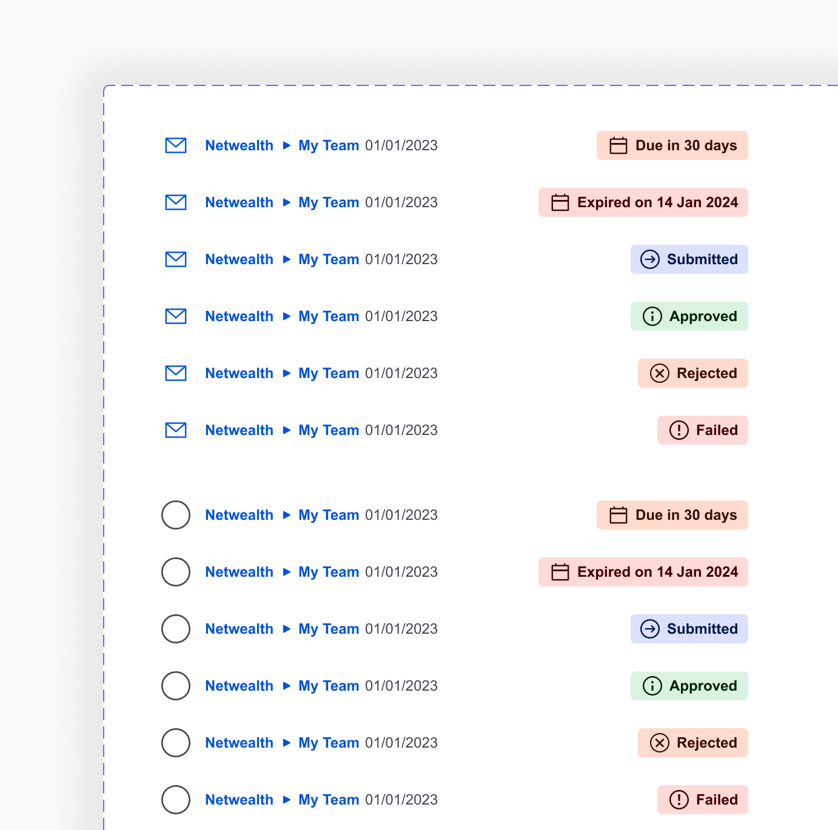This screenshot has height=830, width=838.
Task: Expand the arrow after Netwealth in radio Failed row
Action: pyautogui.click(x=287, y=800)
